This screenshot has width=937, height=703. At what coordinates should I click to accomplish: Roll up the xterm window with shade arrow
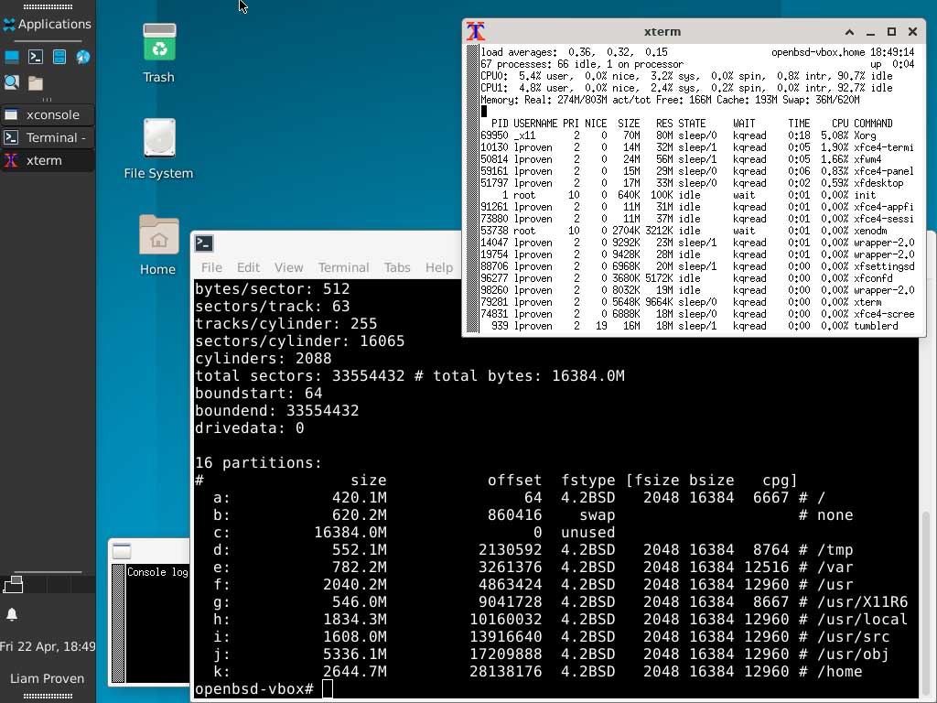(849, 31)
